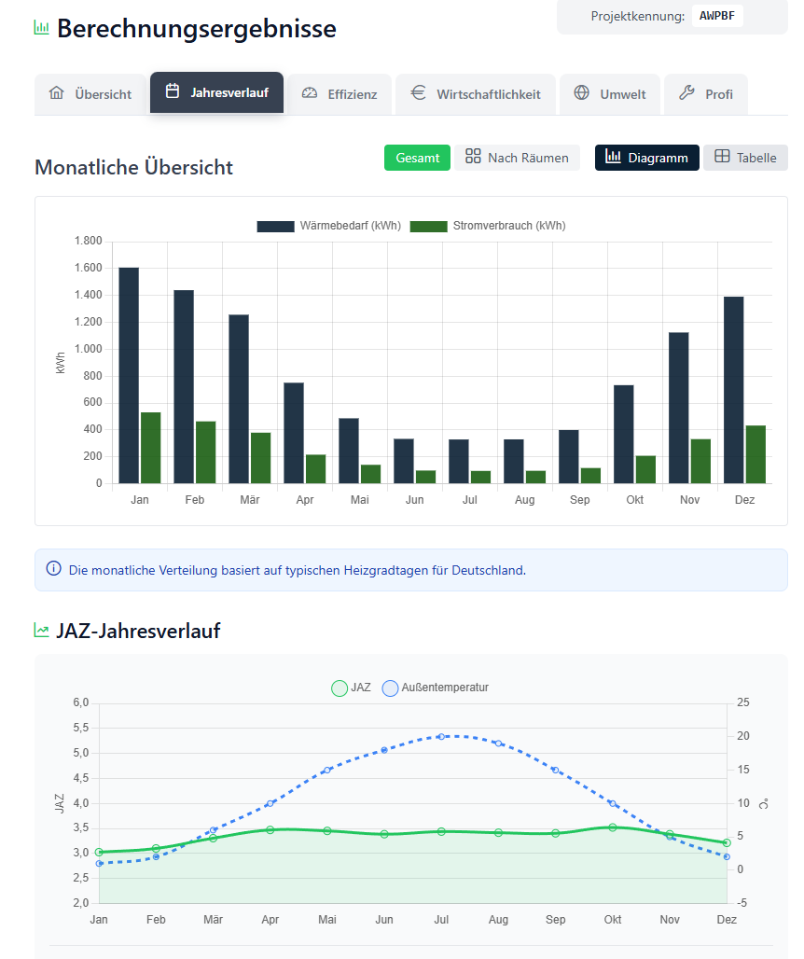804x959 pixels.
Task: Hide the JAZ line via legend
Action: pos(352,688)
